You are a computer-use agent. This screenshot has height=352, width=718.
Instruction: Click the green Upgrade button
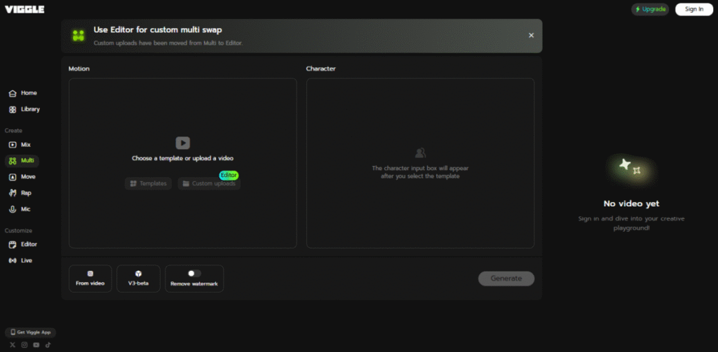click(650, 9)
